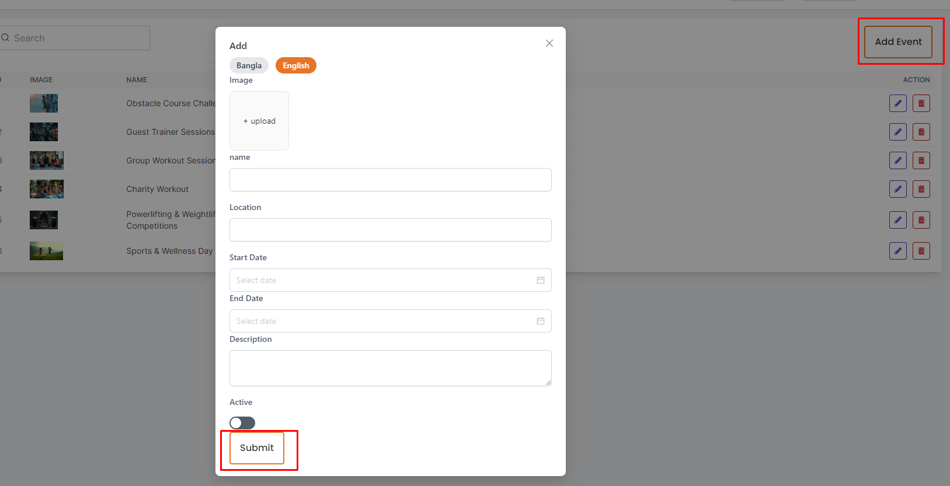Edit the Group Workout Session row
Screen dimensions: 950x486
897,160
